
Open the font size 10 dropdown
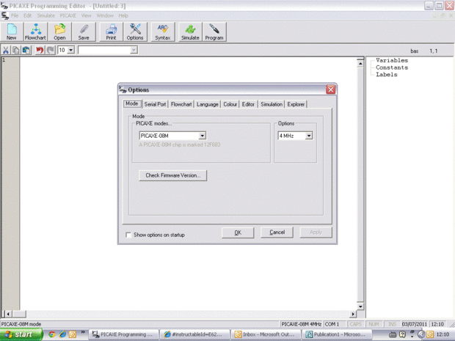70,50
